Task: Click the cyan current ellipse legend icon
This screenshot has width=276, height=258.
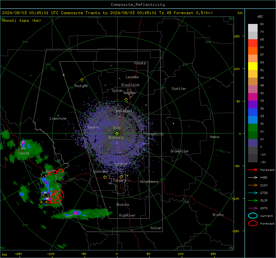Action: point(253,216)
